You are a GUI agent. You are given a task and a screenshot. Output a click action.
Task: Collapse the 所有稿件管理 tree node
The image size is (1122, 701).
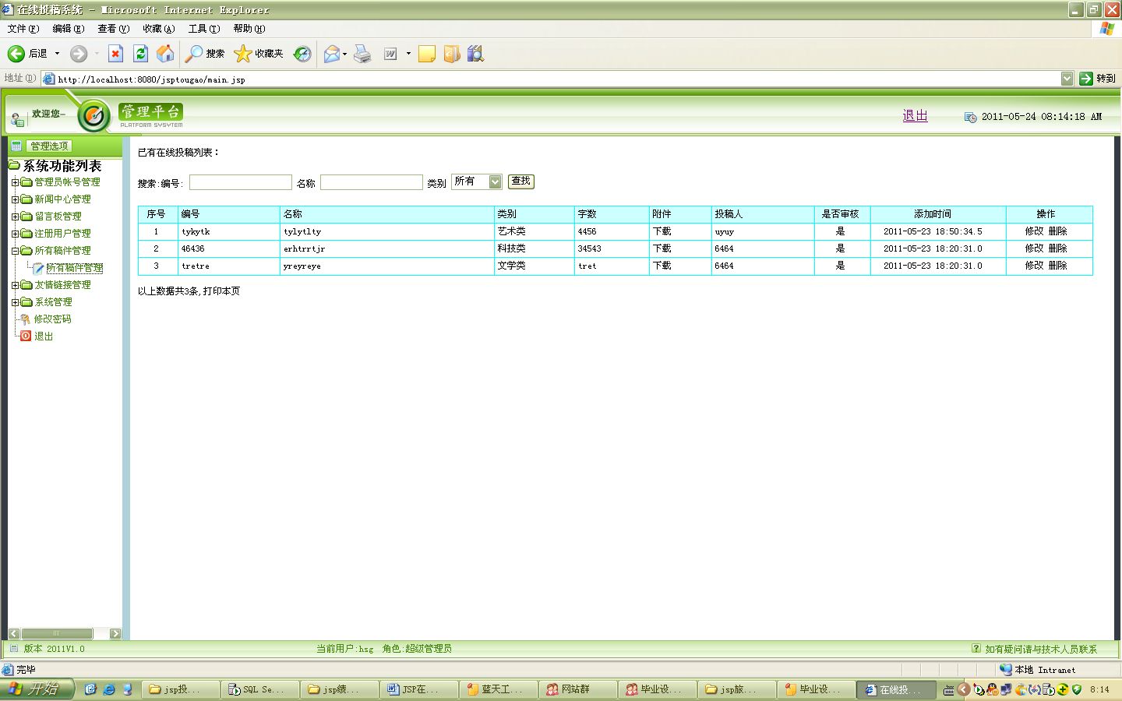[15, 251]
